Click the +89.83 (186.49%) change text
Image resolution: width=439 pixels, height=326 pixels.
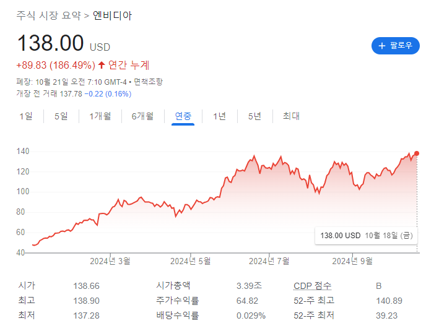(56, 65)
